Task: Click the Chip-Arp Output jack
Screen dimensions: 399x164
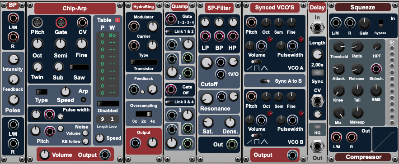Action: [x=105, y=155]
